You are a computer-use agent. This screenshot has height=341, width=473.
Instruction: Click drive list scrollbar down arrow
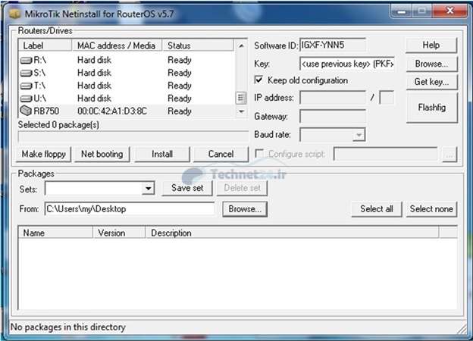click(241, 111)
